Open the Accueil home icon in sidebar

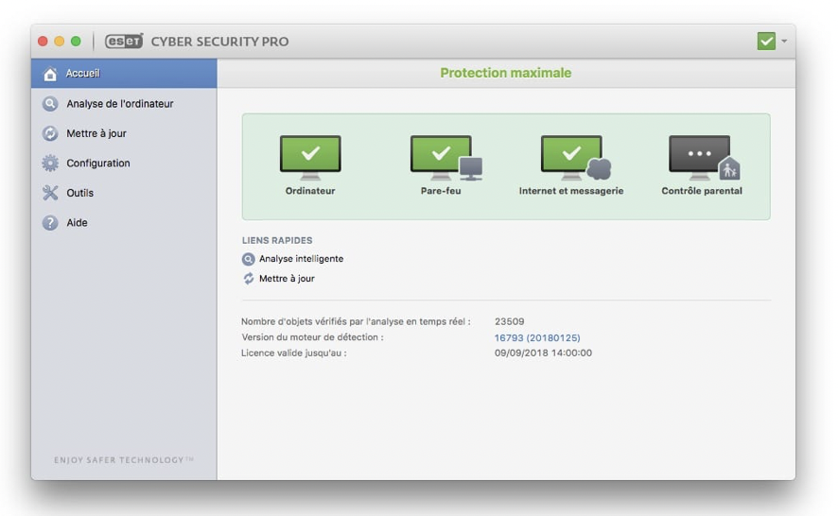click(x=50, y=74)
